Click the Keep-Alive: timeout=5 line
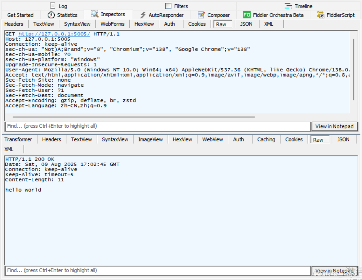Image resolution: width=362 pixels, height=280 pixels. point(39,175)
